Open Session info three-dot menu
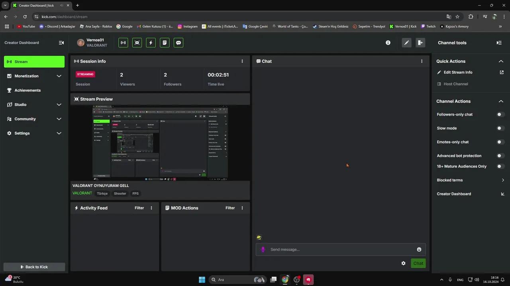Viewport: 510px width, 286px height. coord(242,61)
